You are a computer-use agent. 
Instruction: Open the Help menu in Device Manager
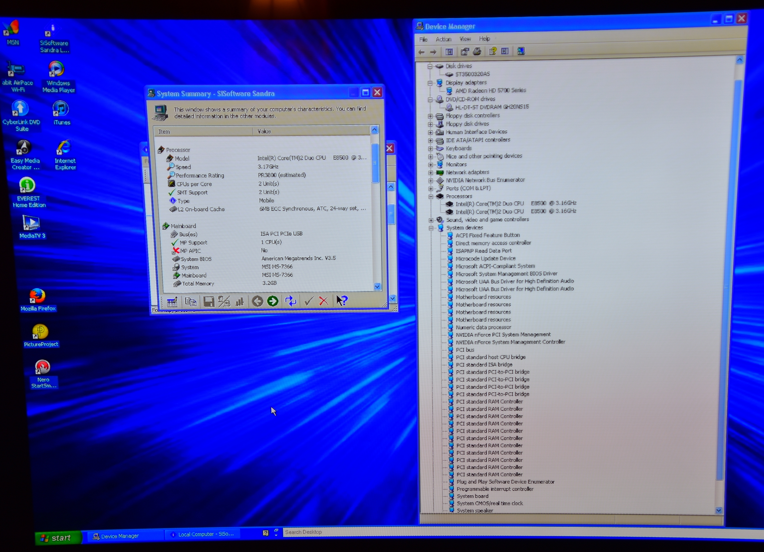(x=484, y=38)
